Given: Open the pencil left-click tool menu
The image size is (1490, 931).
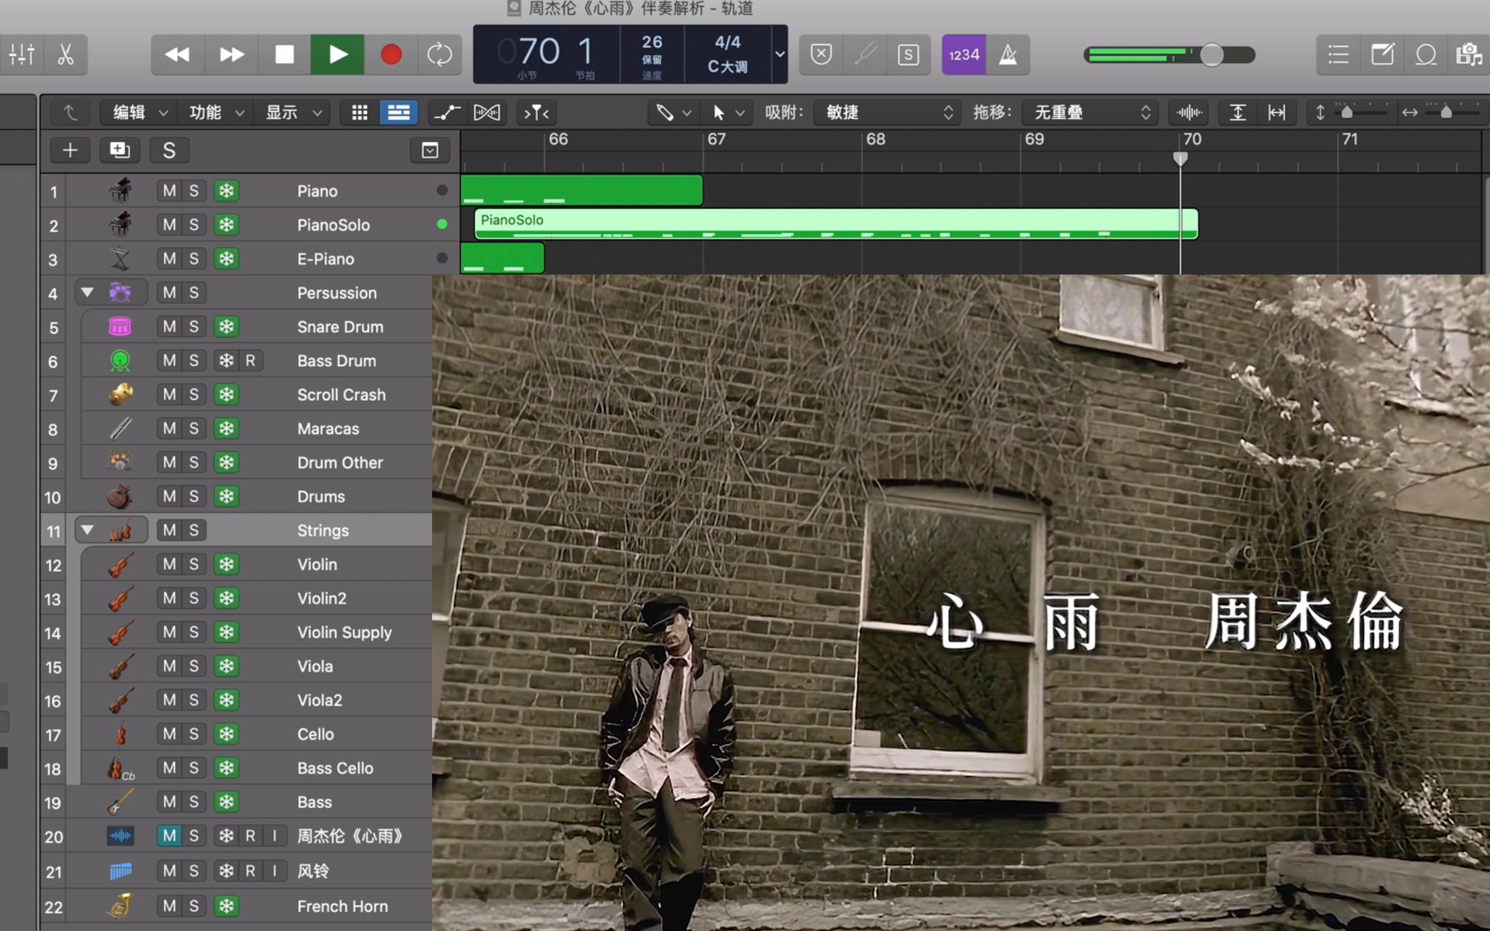Looking at the screenshot, I should click(x=673, y=112).
